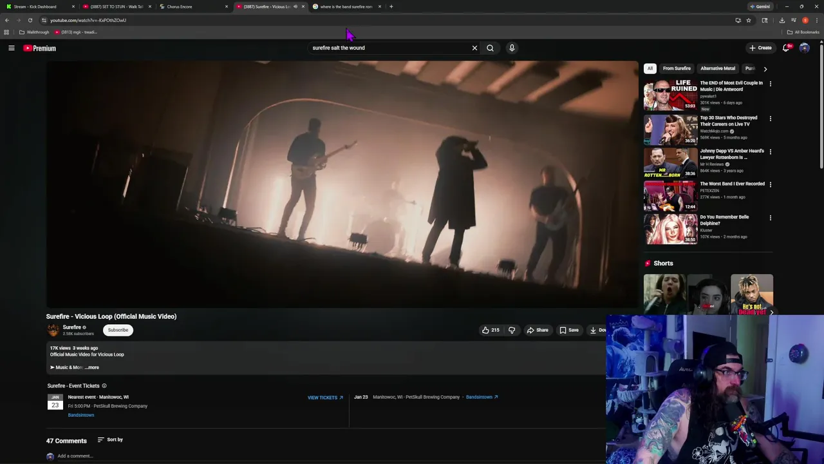This screenshot has height=464, width=824.
Task: Open Walkthrough bookmark folder
Action: pyautogui.click(x=34, y=32)
